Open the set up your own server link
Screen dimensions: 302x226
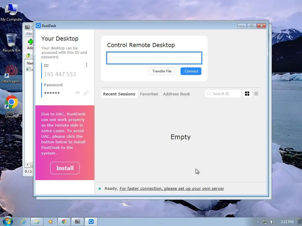point(172,189)
